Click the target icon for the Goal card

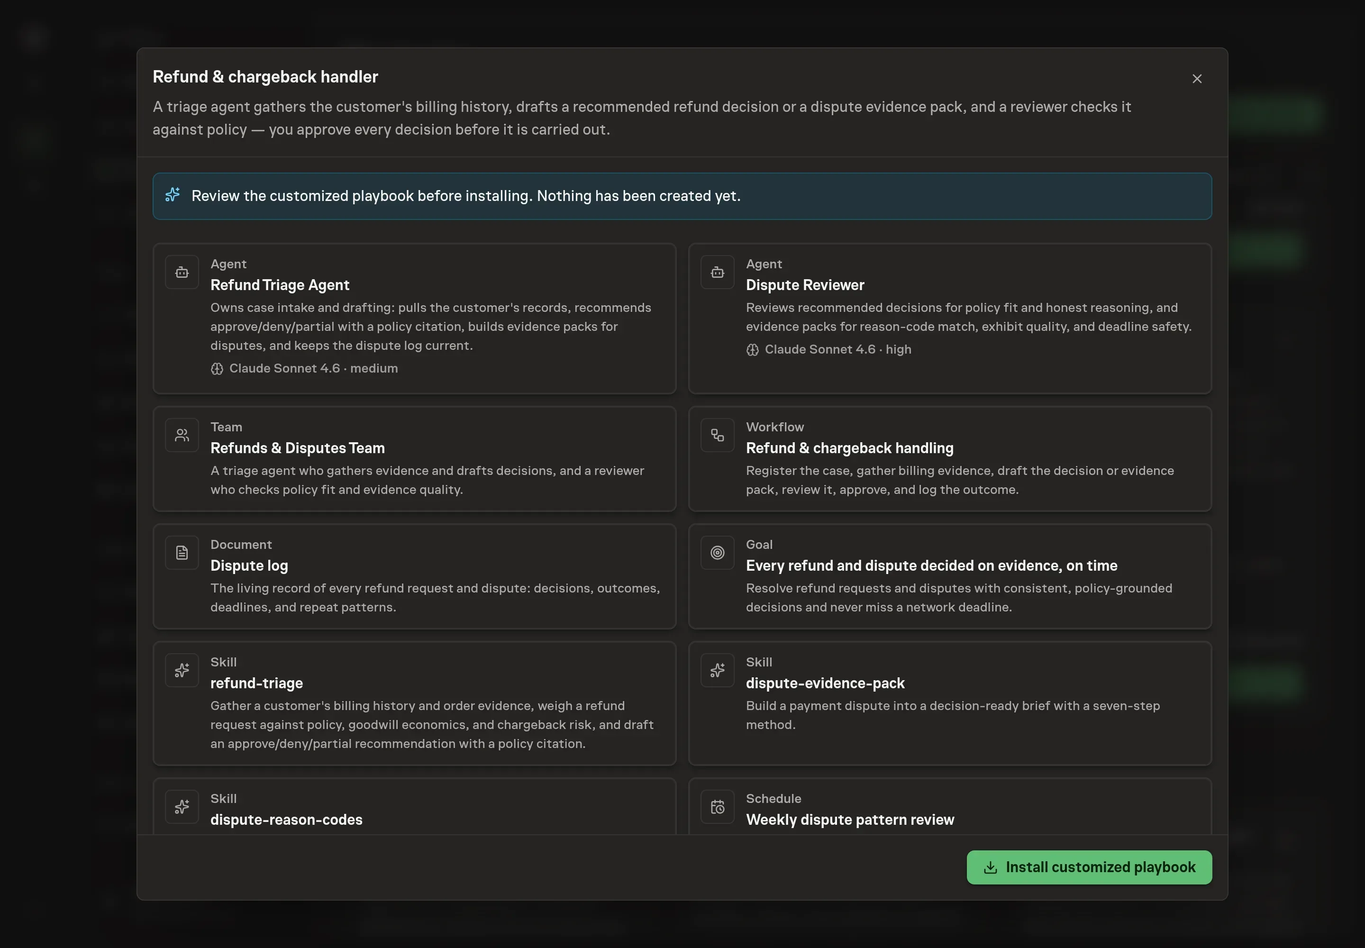point(718,553)
